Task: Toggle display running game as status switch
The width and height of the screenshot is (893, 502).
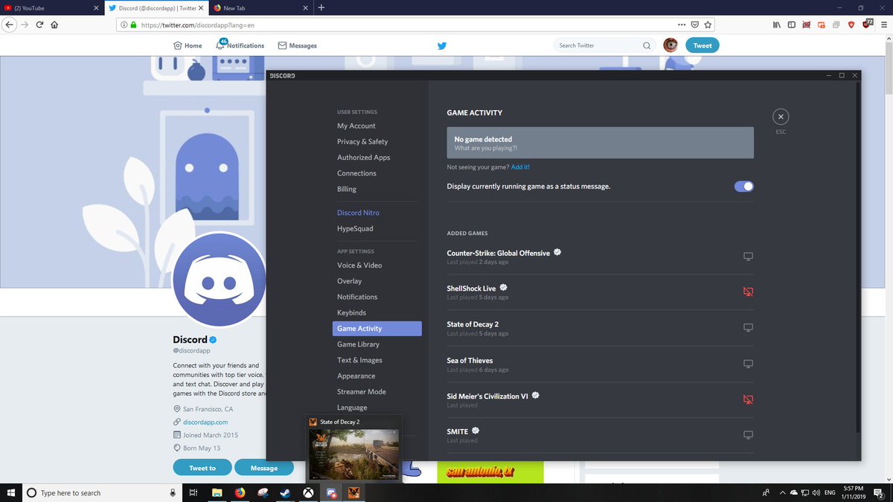Action: (x=743, y=186)
